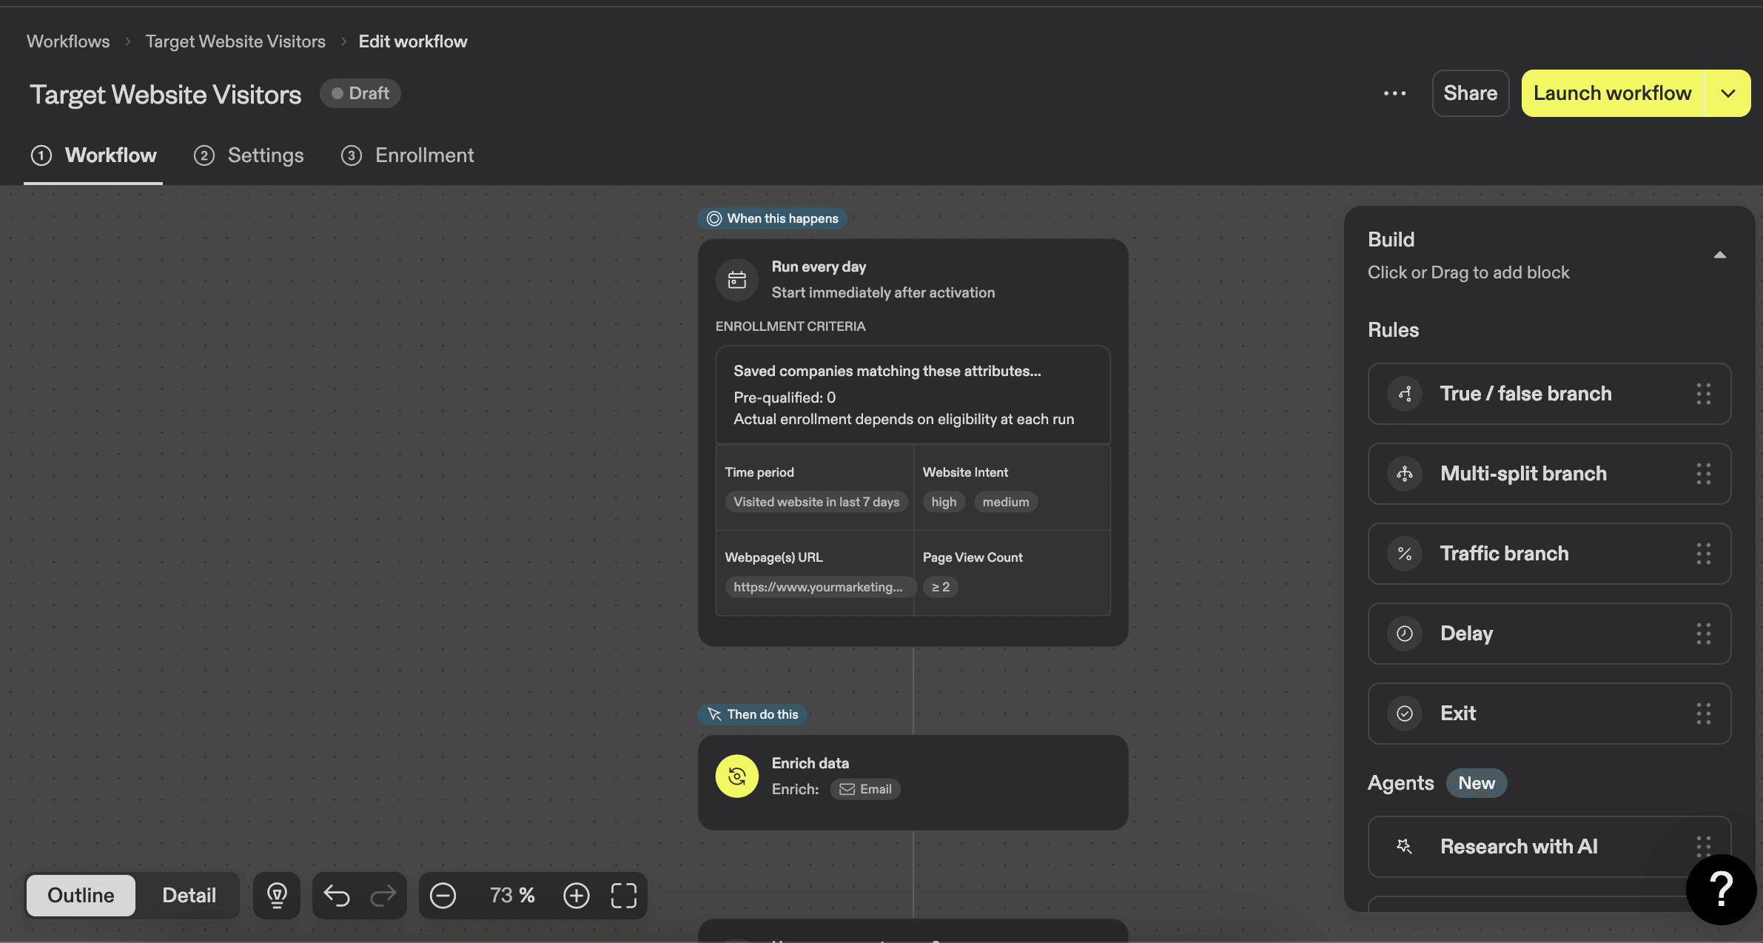Open the more options ellipsis menu
This screenshot has height=943, width=1763.
click(x=1395, y=93)
